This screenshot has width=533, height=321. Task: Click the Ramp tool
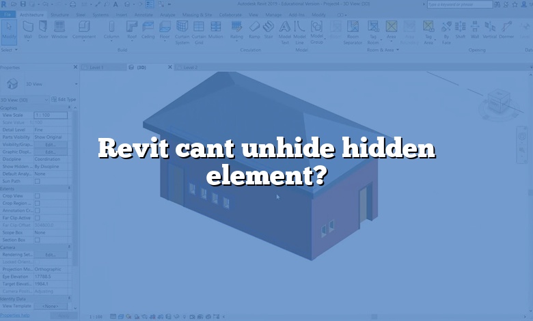click(254, 30)
